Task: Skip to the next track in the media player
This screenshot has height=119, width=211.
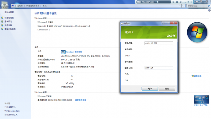Action: (x=181, y=2)
